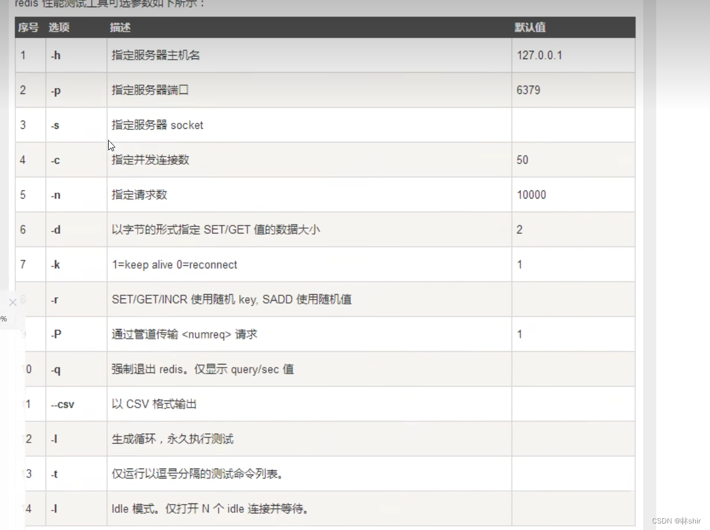Click row number 7
This screenshot has height=530, width=710.
pyautogui.click(x=23, y=265)
